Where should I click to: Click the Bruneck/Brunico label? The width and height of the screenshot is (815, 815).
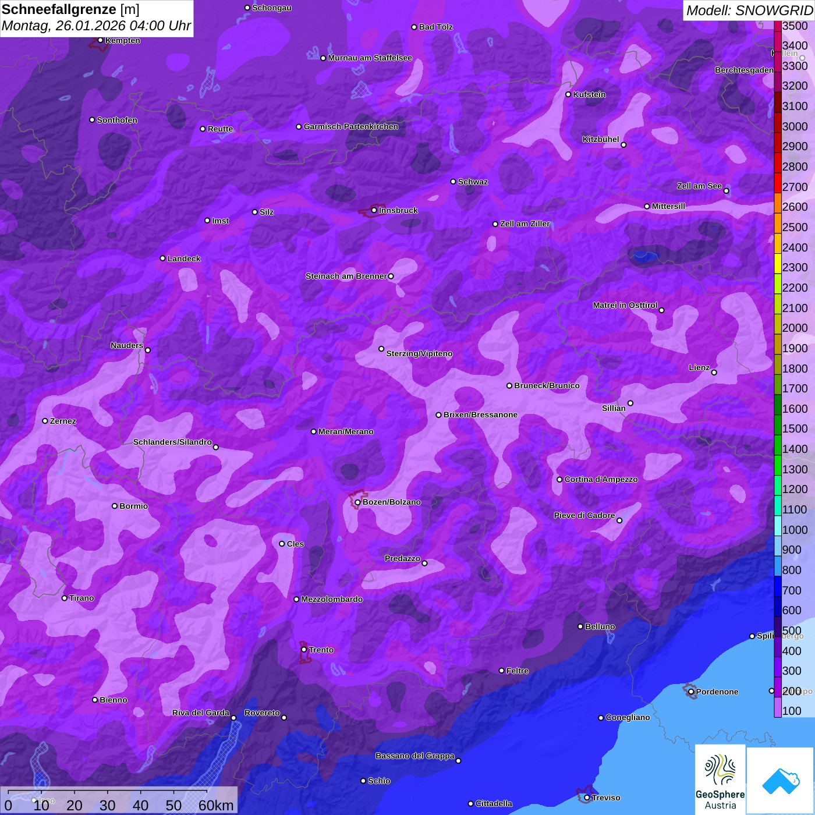547,385
